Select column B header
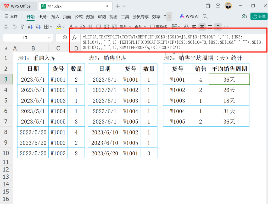The image size is (268, 204). pyautogui.click(x=33, y=48)
